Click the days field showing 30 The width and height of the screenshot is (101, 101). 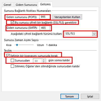(38, 61)
